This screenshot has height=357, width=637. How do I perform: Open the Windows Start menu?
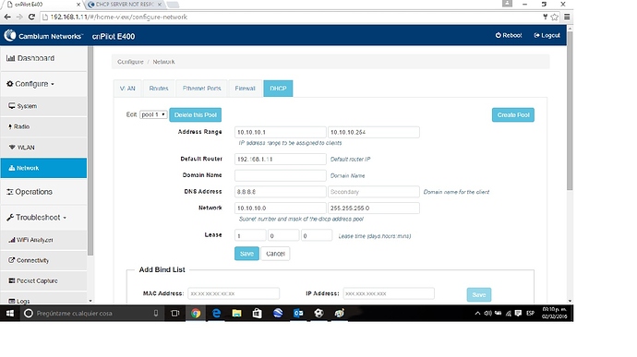tap(10, 314)
